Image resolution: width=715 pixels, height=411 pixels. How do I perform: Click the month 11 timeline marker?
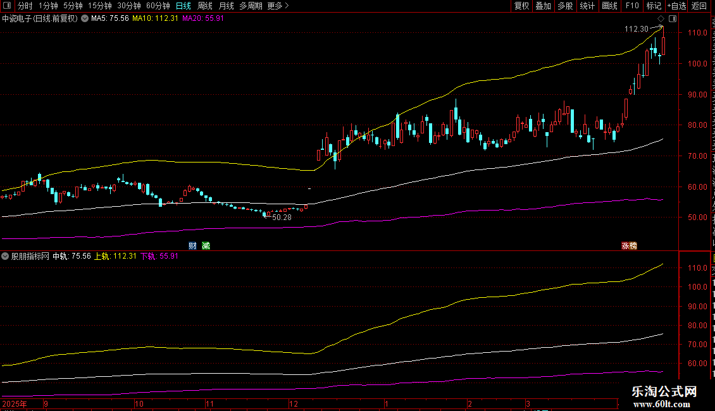[x=209, y=403]
